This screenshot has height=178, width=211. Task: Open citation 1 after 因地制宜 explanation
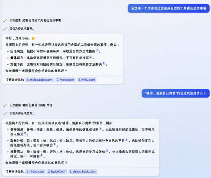[x=97, y=51]
